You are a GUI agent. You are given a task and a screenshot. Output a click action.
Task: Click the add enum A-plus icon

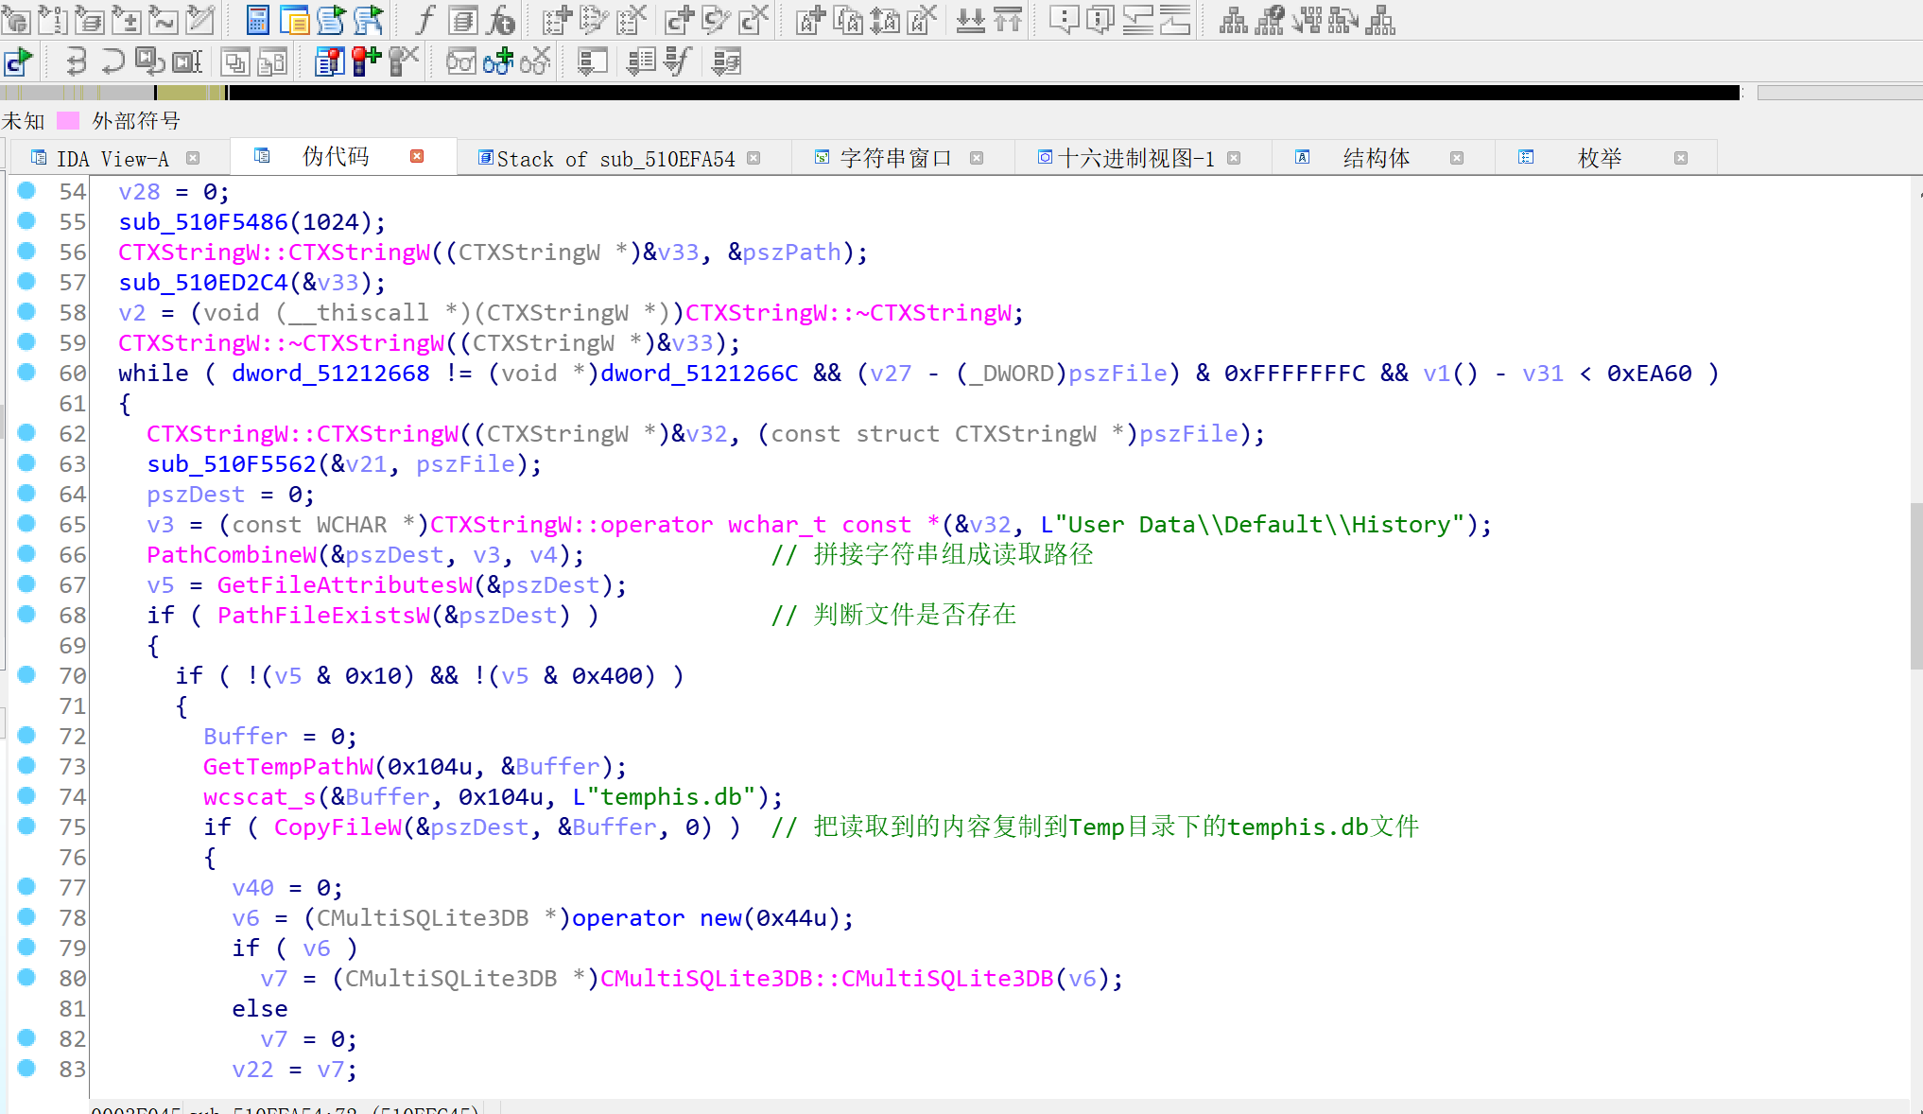(x=810, y=19)
